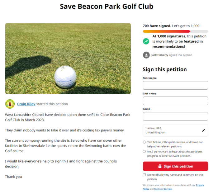Click Craig Riley's profile avatar

[10, 104]
